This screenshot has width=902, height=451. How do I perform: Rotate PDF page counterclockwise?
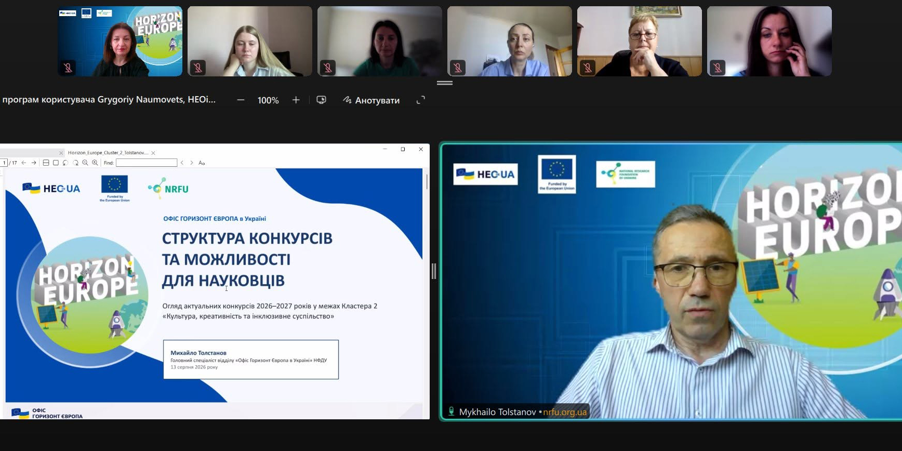pos(65,163)
